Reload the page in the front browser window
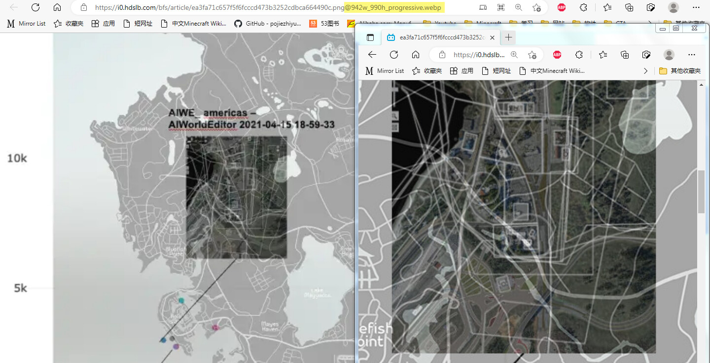Screen dimensions: 710x363 tap(394, 55)
